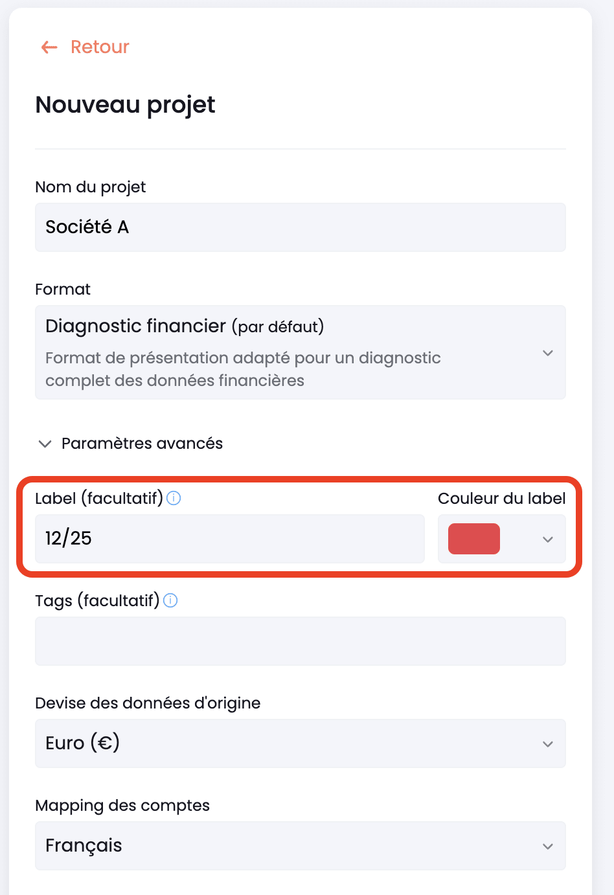Click the Format description text about diagnostic complet
This screenshot has height=895, width=614.
click(x=243, y=369)
